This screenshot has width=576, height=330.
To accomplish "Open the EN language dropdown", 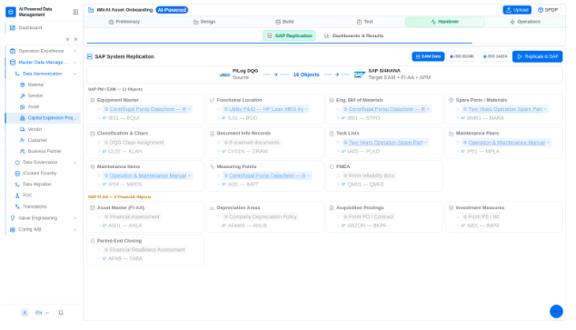I will point(42,313).
